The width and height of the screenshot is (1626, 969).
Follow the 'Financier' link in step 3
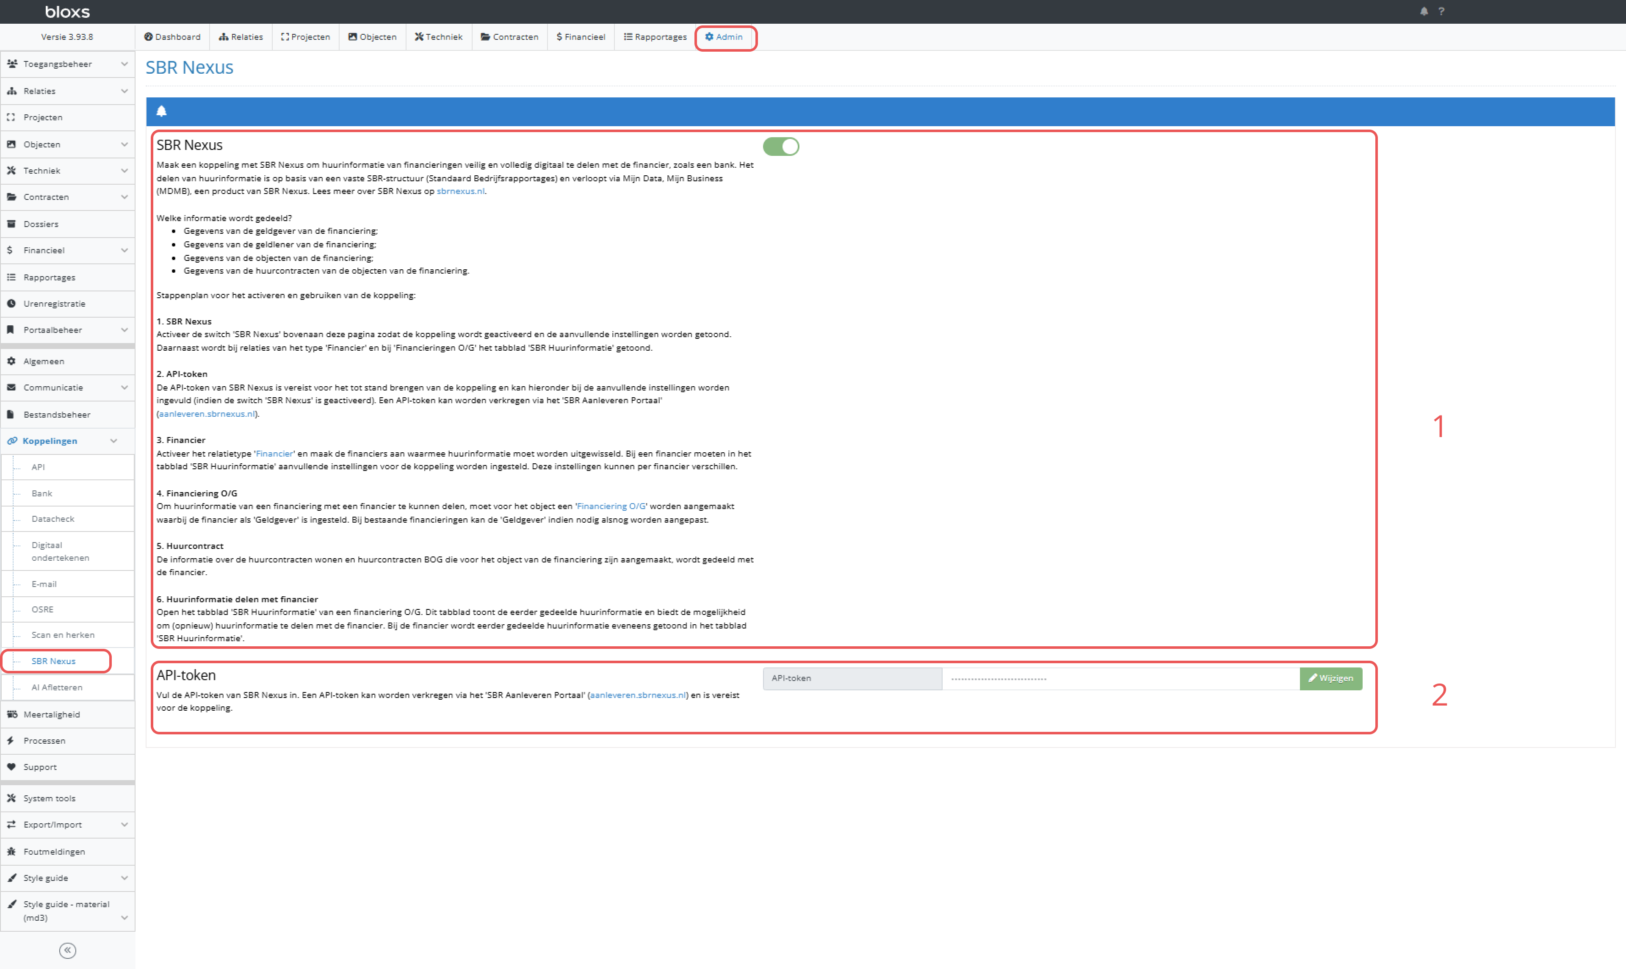274,454
